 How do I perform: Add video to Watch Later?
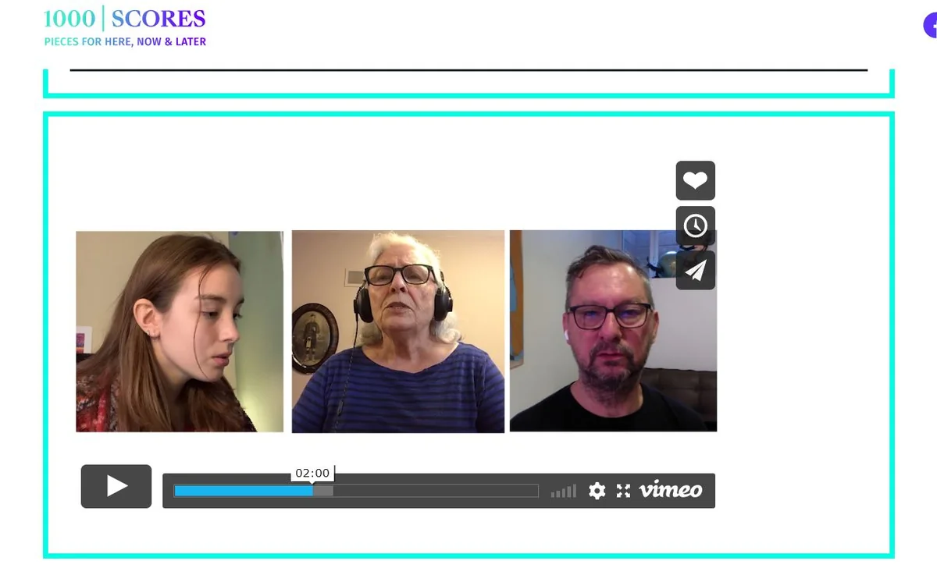695,225
